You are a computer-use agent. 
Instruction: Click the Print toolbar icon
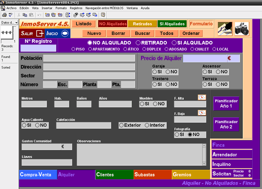click(4, 15)
